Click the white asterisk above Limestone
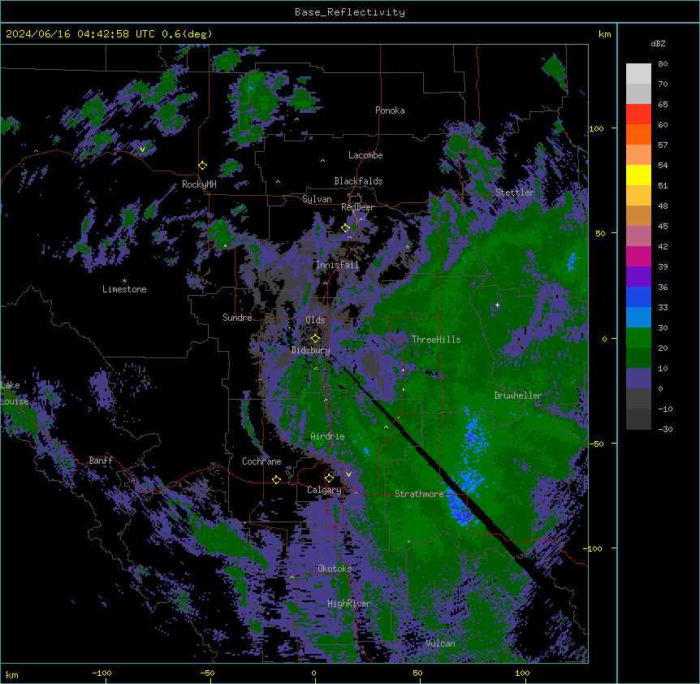This screenshot has width=700, height=684. (124, 281)
